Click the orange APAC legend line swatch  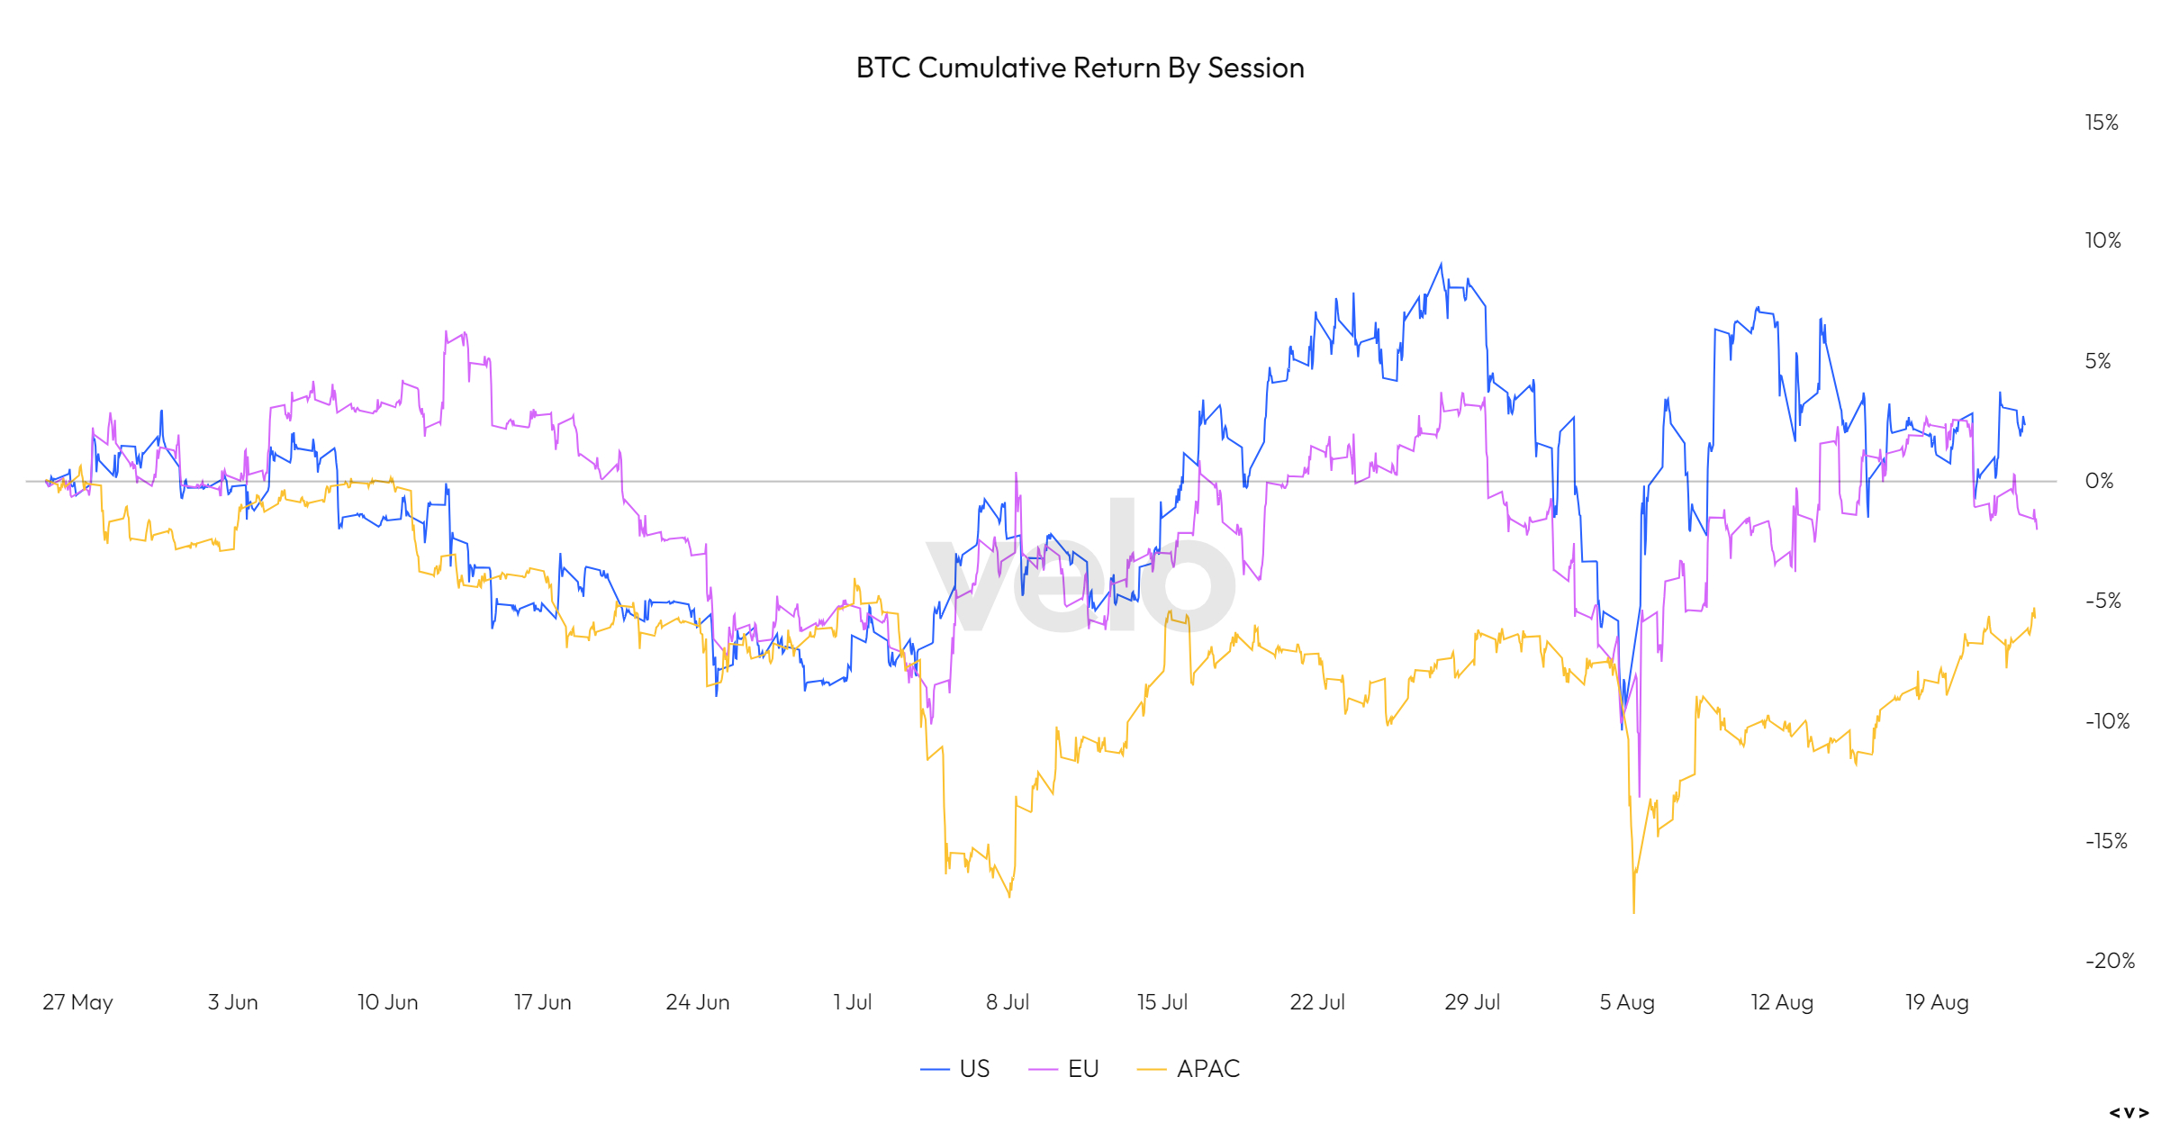tap(1152, 1070)
